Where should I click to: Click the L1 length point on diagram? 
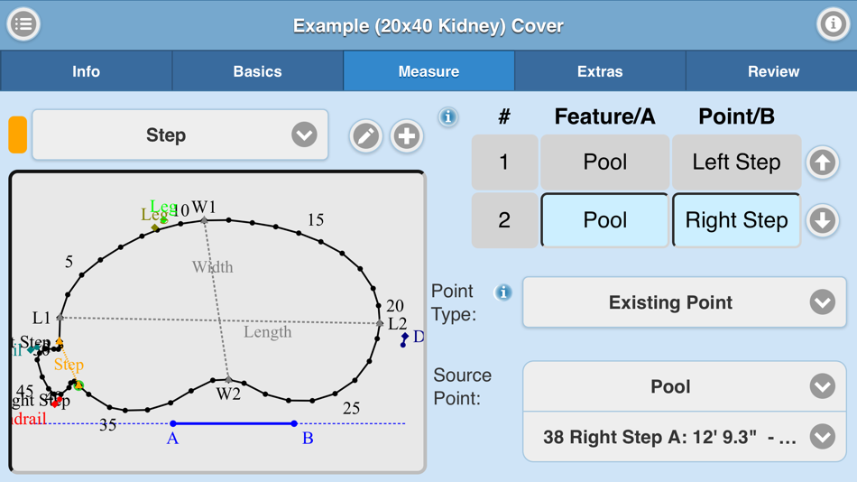tap(60, 318)
